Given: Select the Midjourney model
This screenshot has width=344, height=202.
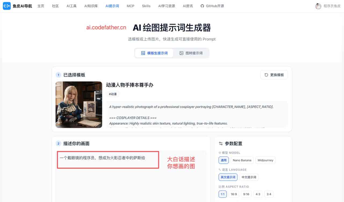Looking at the screenshot, I should pyautogui.click(x=265, y=160).
